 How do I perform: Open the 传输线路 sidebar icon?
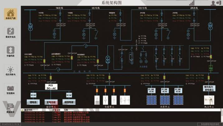click(11, 51)
